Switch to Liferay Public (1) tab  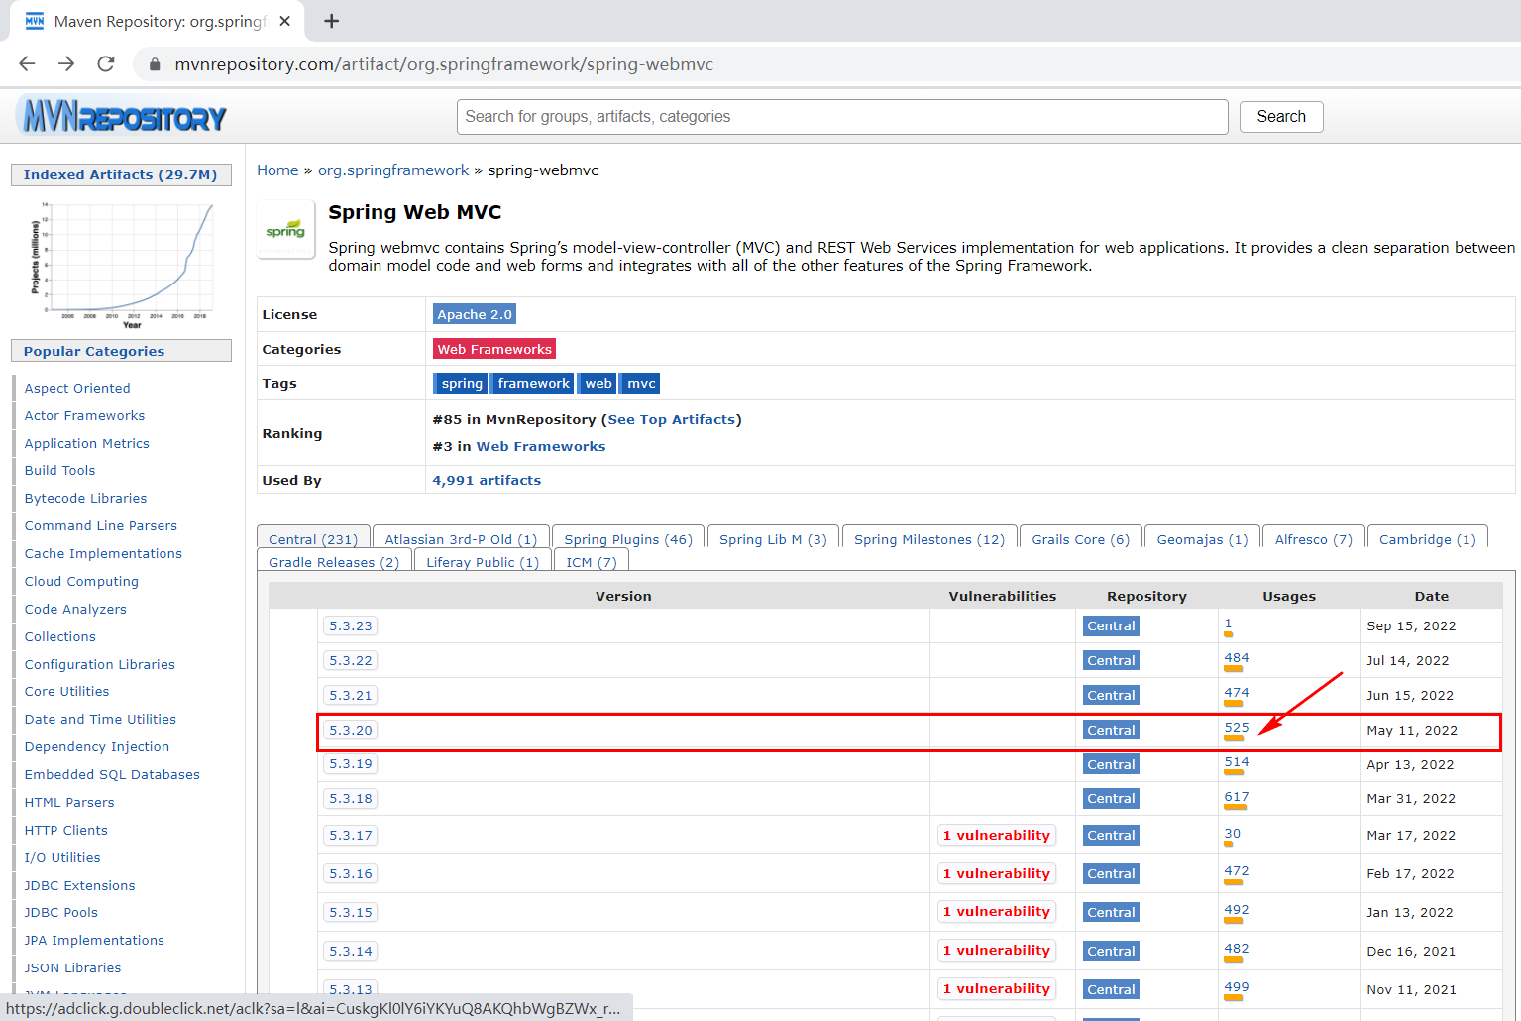pos(483,562)
